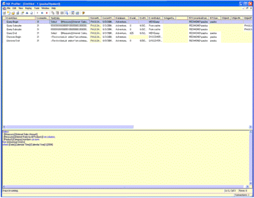Click the query pane scroll-down arrow
Viewport: 254px width, 198px height.
tap(251, 183)
